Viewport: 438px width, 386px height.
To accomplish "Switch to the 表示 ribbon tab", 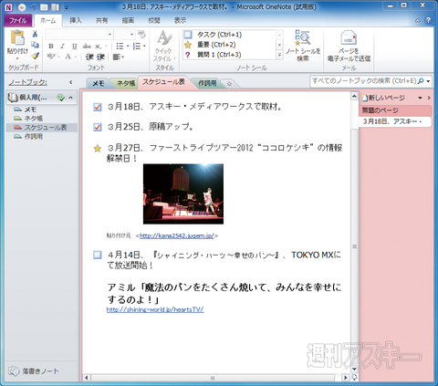I will pos(180,20).
